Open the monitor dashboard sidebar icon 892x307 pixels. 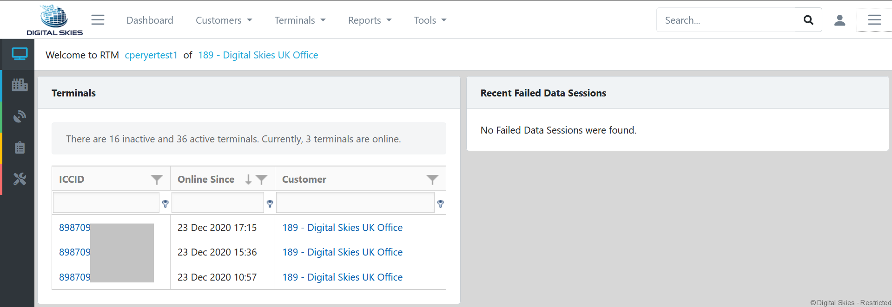(20, 54)
